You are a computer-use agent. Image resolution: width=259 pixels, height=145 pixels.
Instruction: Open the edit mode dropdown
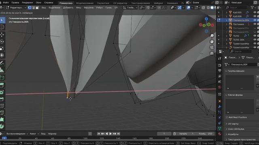(x=16, y=8)
